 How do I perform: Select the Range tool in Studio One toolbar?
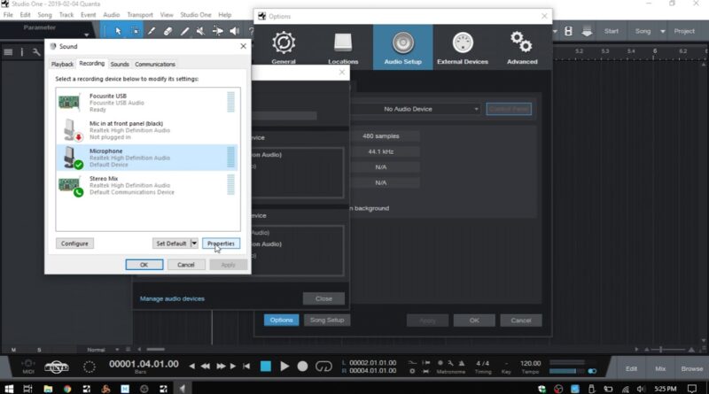tap(135, 31)
